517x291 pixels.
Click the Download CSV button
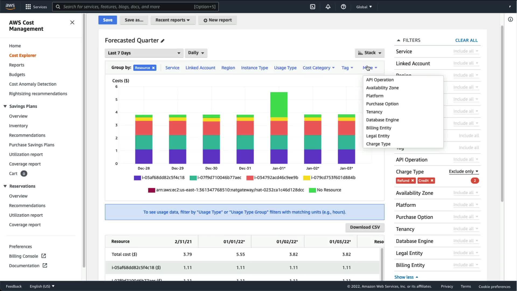pos(365,227)
